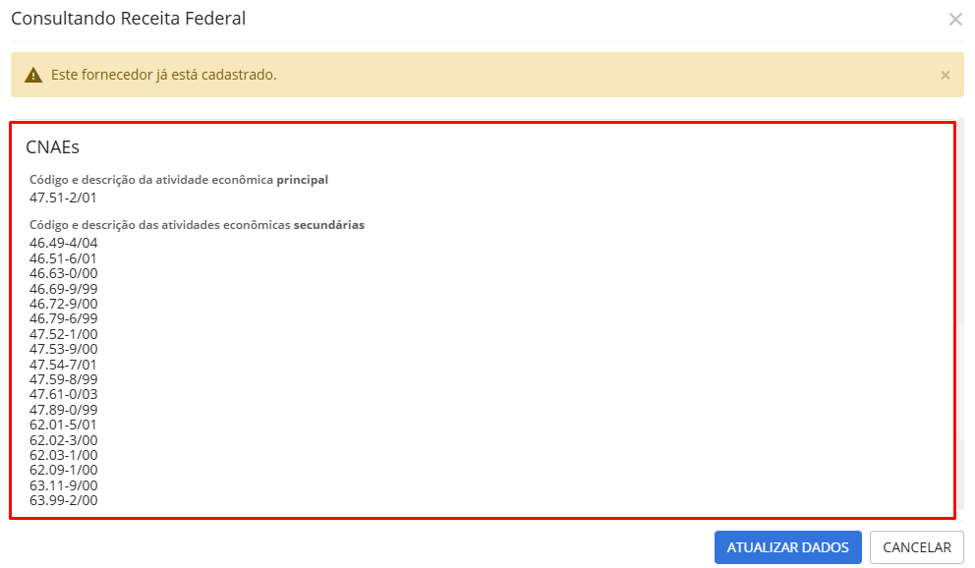This screenshot has height=568, width=975.
Task: Click the 'Este fornecedor já está cadastrado' message
Action: tap(163, 76)
